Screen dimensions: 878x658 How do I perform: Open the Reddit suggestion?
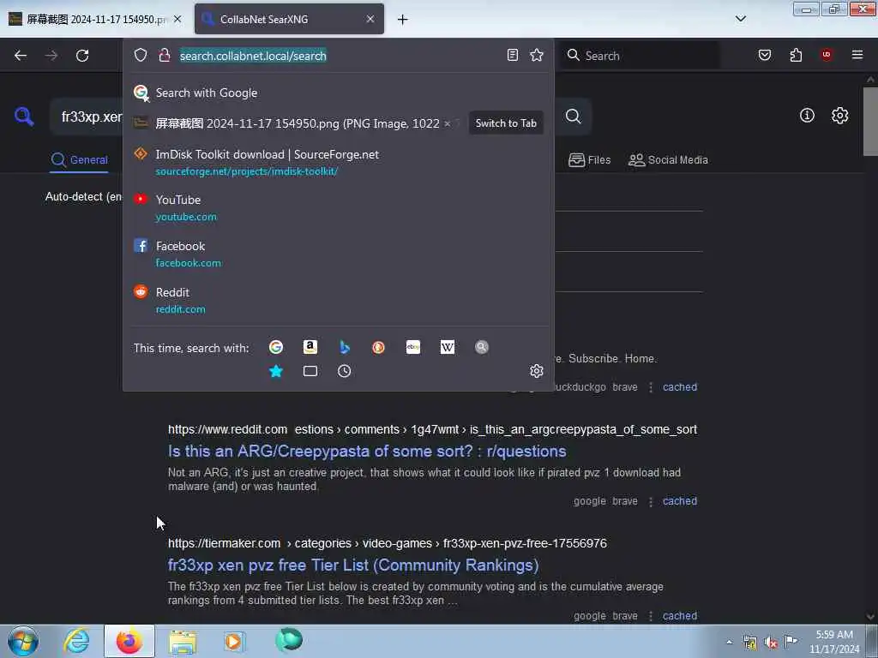click(338, 301)
